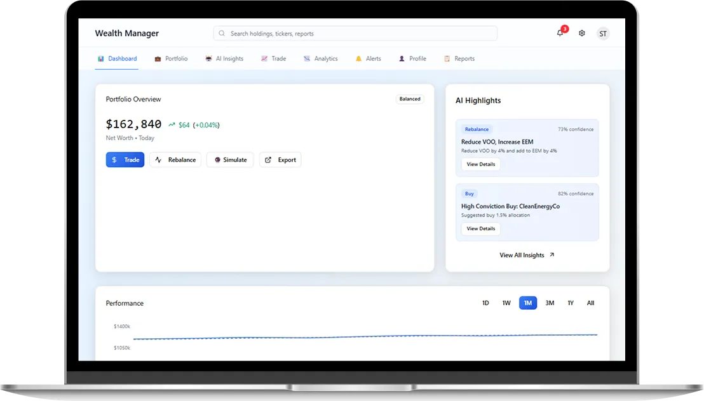
Task: View Details for CleanEnergyCo buy insight
Action: (480, 229)
